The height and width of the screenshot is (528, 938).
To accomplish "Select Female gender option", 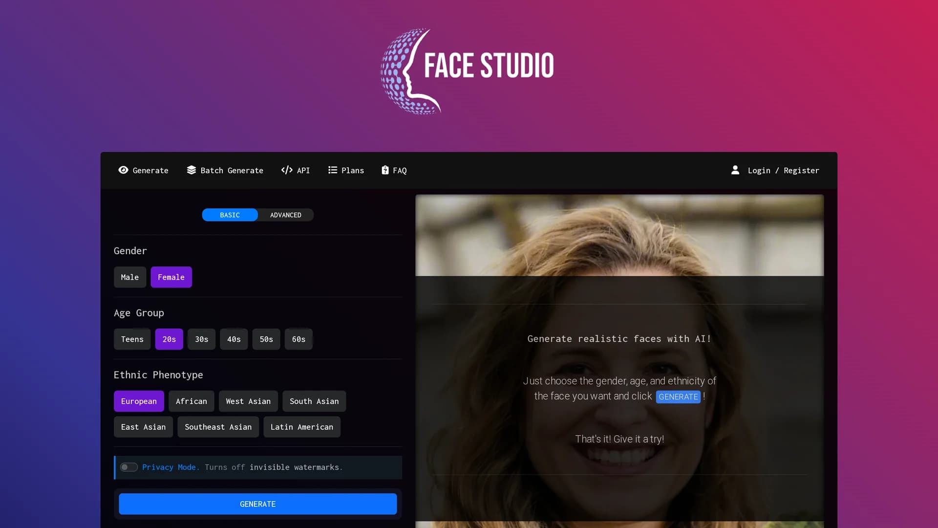I will coord(171,277).
